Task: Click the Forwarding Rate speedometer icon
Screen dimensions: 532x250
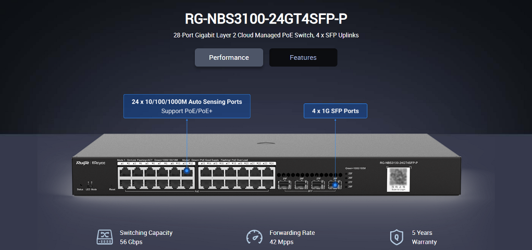Action: point(254,237)
